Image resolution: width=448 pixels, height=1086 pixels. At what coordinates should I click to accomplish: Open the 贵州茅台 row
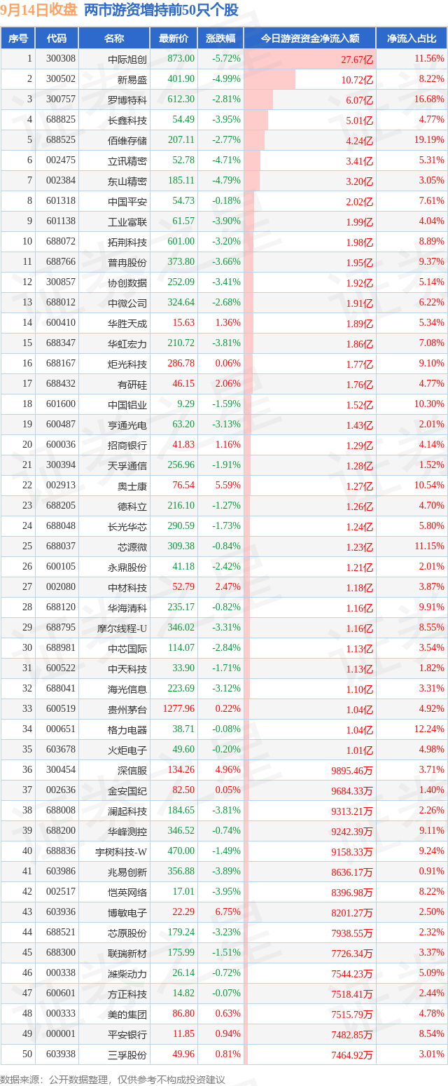click(x=224, y=709)
